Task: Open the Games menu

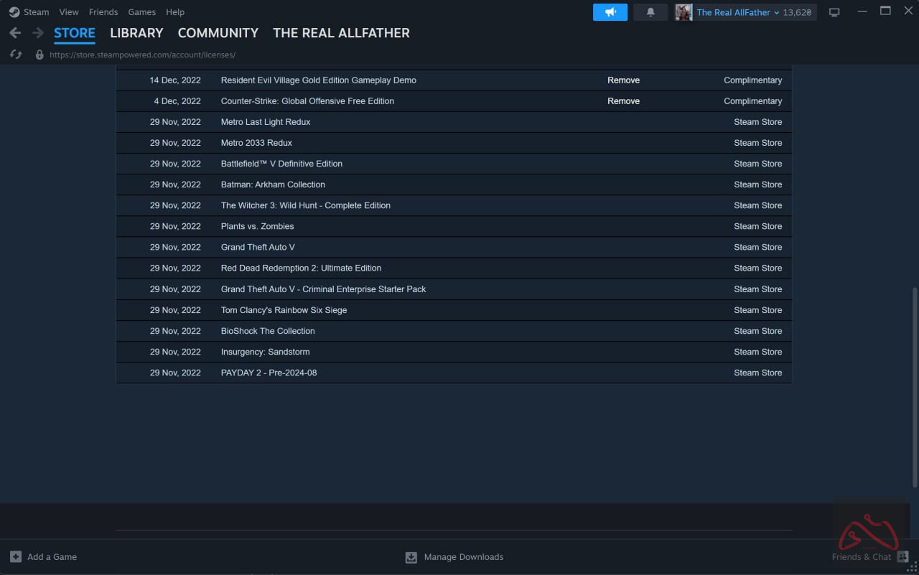Action: coord(141,12)
